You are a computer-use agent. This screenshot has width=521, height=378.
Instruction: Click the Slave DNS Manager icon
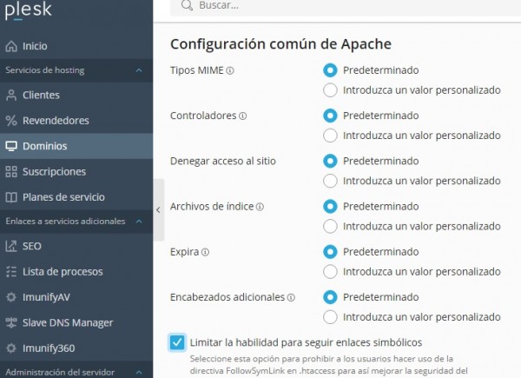[11, 322]
